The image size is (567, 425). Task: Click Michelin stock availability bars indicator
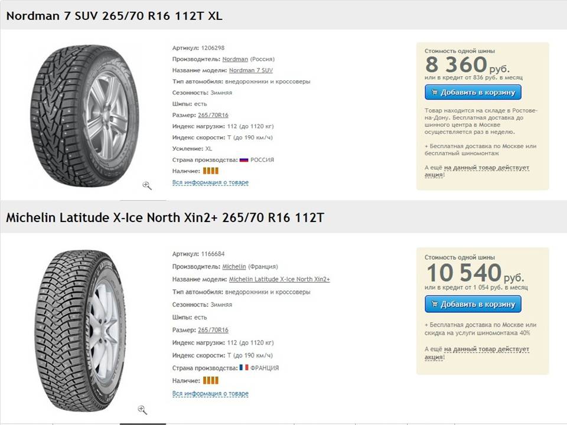tap(211, 380)
